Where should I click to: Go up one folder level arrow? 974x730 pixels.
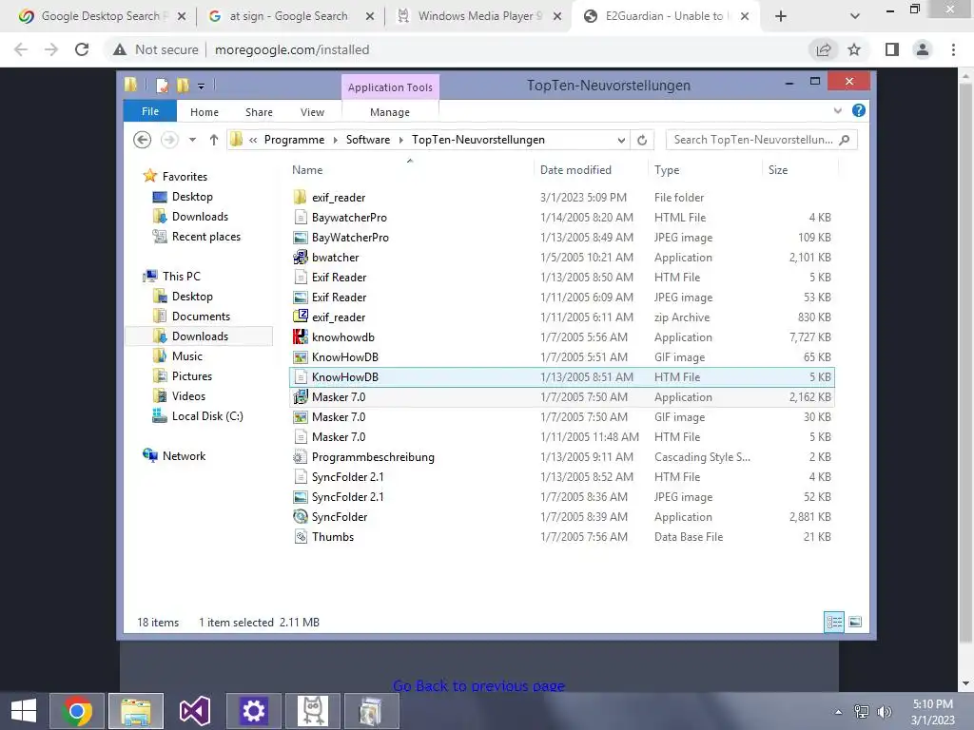pos(214,140)
